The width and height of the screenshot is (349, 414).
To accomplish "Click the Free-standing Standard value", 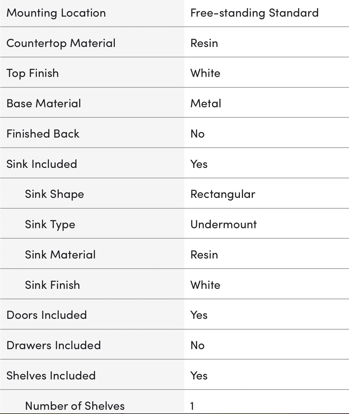I will click(x=254, y=13).
